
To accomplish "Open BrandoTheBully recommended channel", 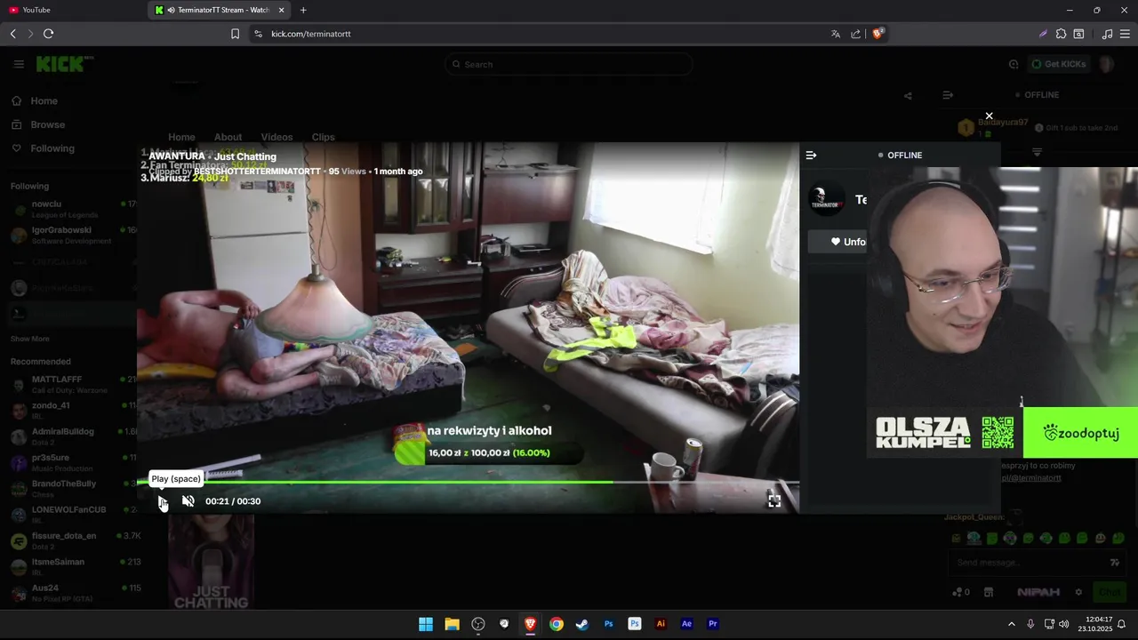I will tap(73, 488).
